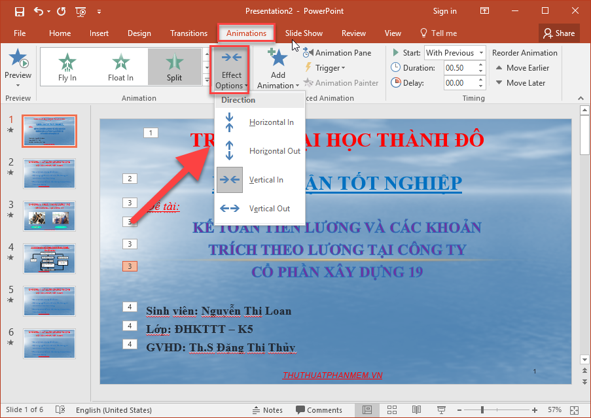The image size is (591, 418).
Task: Click the Share button
Action: (558, 33)
